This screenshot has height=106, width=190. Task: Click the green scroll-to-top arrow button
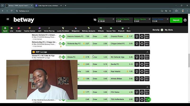point(149,99)
